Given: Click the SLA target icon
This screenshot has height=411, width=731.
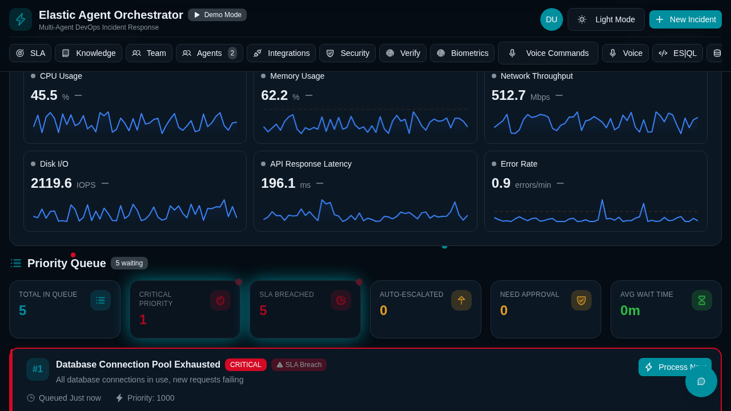Looking at the screenshot, I should [20, 53].
